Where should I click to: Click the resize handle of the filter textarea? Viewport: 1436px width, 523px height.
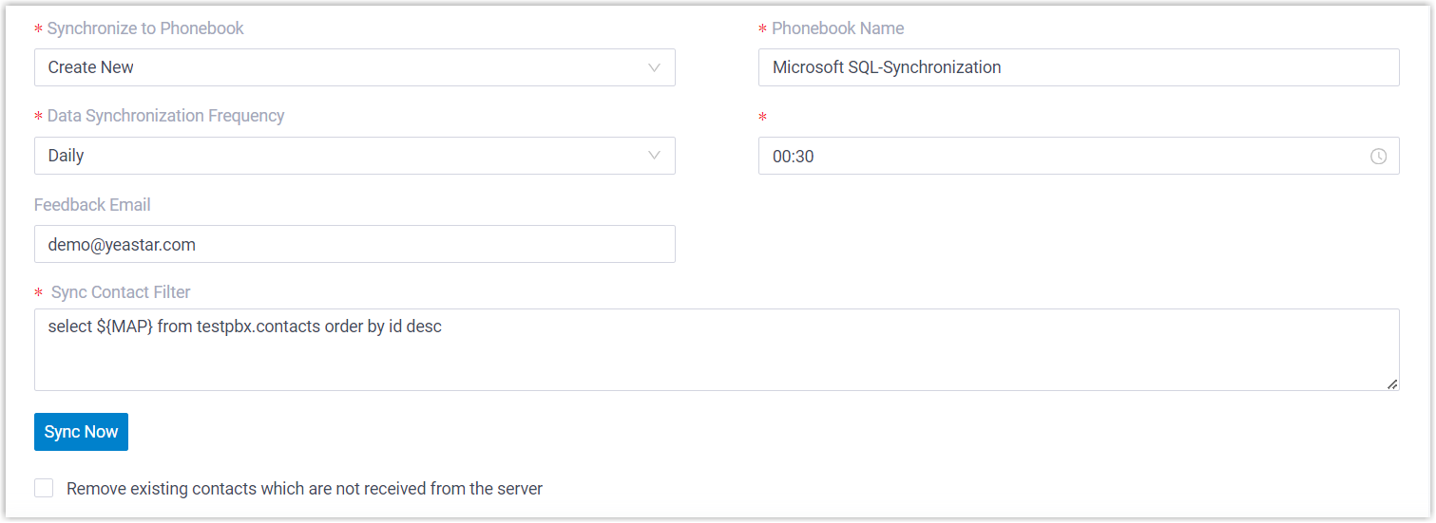[1391, 383]
